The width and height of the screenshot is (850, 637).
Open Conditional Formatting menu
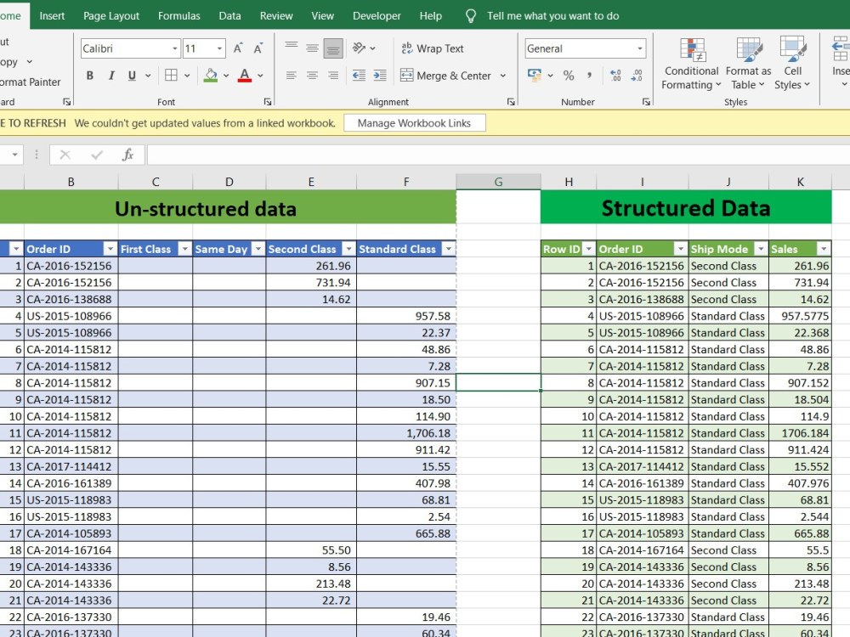coord(691,64)
